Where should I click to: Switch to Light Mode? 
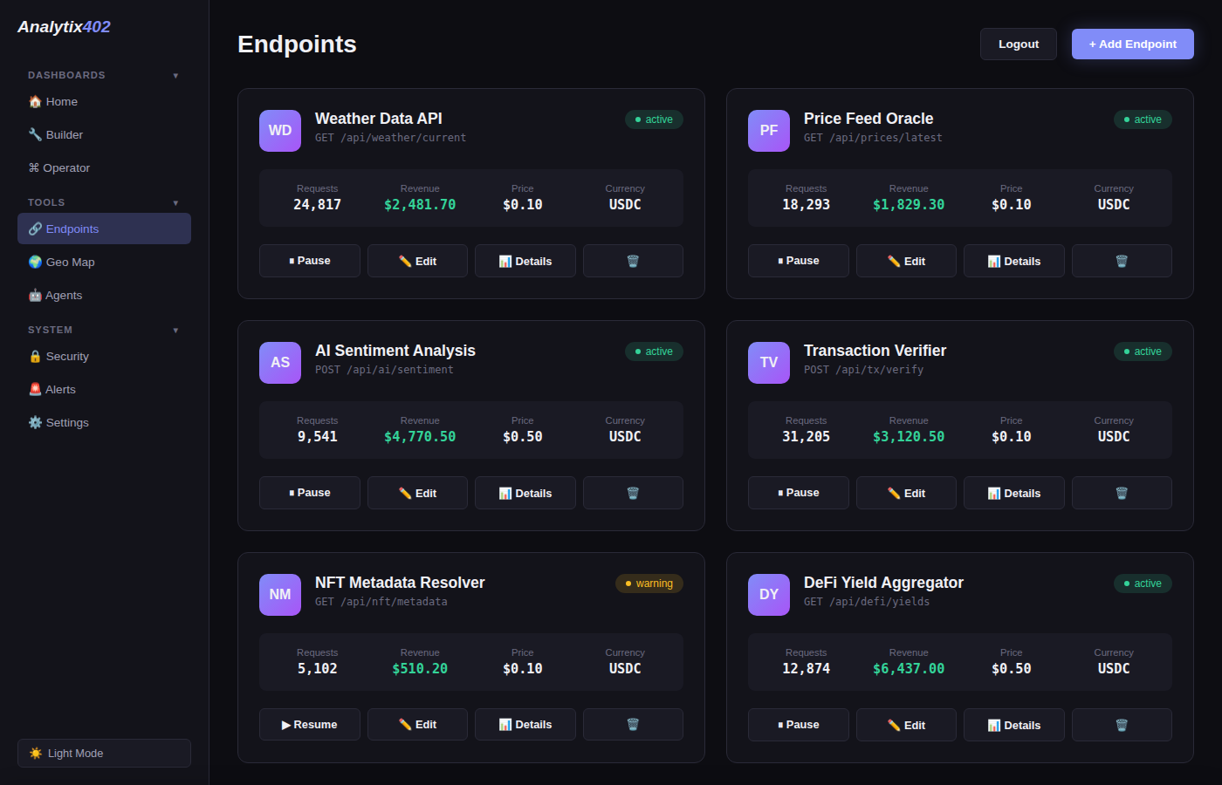click(104, 753)
